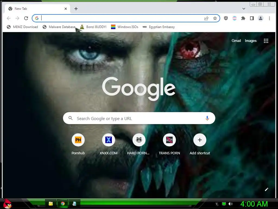Open the uBlock Origin shield extension

coord(226,18)
